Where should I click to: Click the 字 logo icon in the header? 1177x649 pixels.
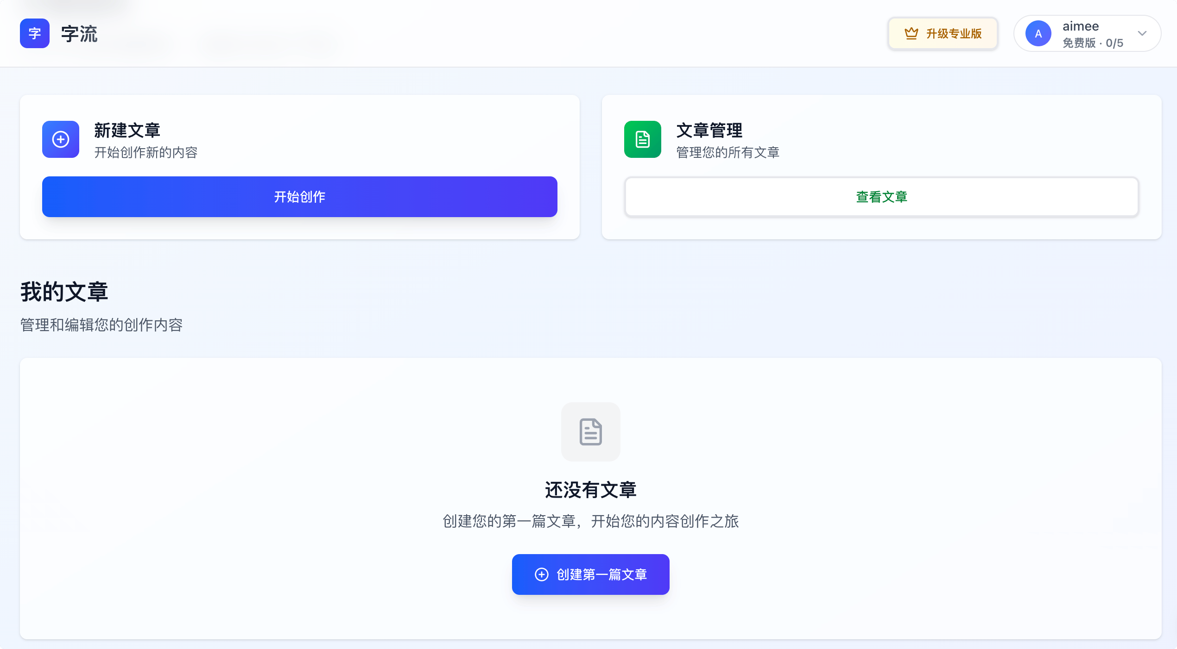pos(34,33)
